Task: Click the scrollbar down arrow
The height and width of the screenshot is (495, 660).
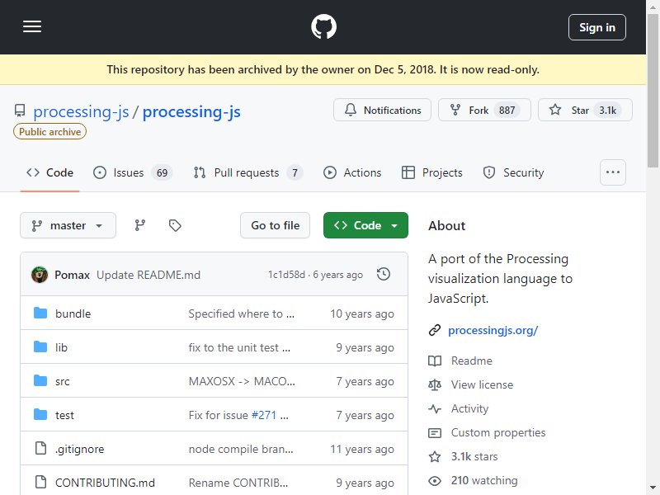Action: tap(653, 488)
